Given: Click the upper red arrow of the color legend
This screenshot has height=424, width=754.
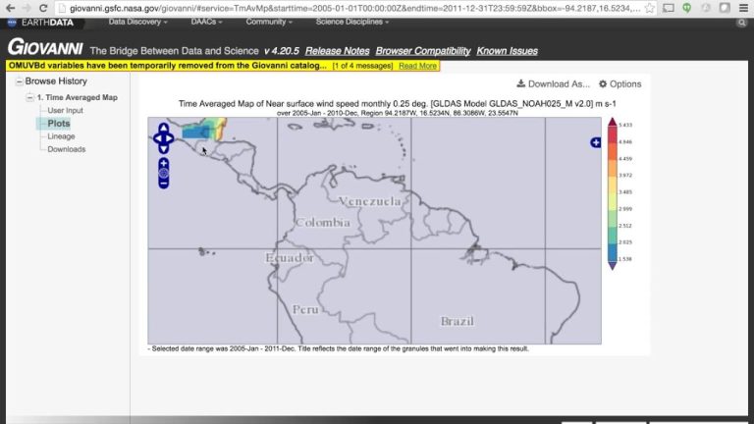Looking at the screenshot, I should [613, 122].
